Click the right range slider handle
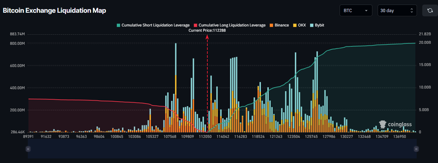Viewport: 438px width, 163px height. tap(416, 149)
